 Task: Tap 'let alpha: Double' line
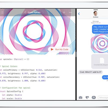(12, 95)
